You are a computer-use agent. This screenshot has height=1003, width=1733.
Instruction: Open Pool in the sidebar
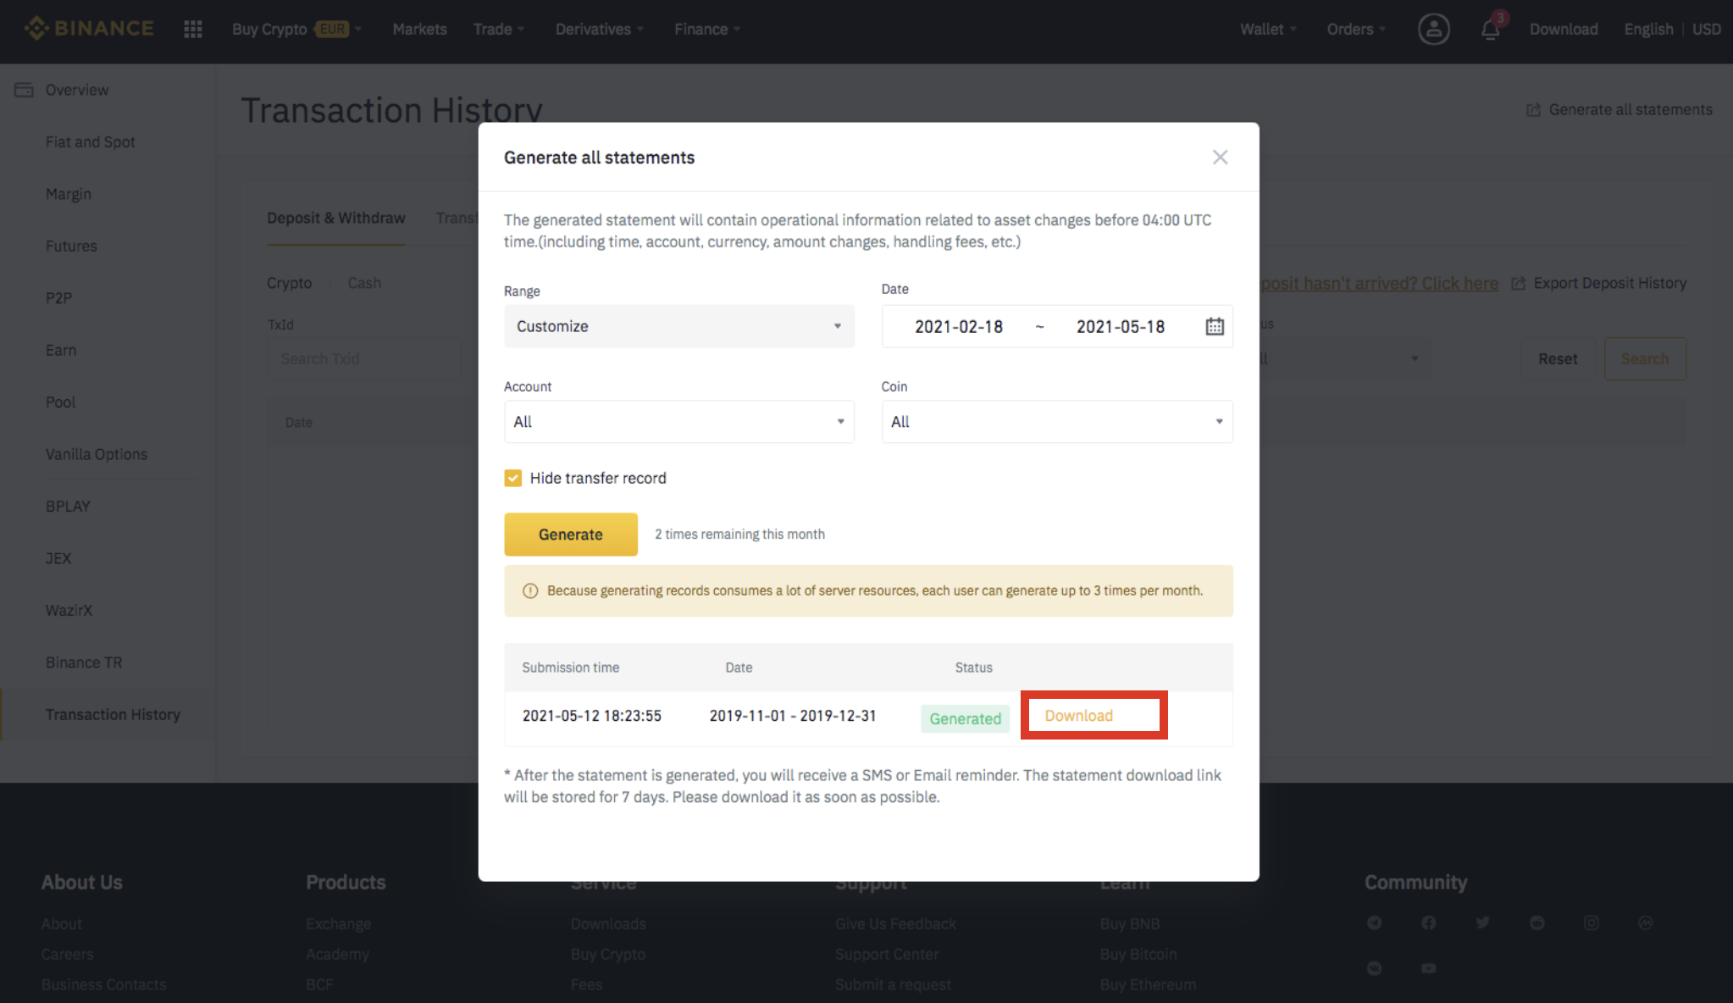click(x=60, y=402)
